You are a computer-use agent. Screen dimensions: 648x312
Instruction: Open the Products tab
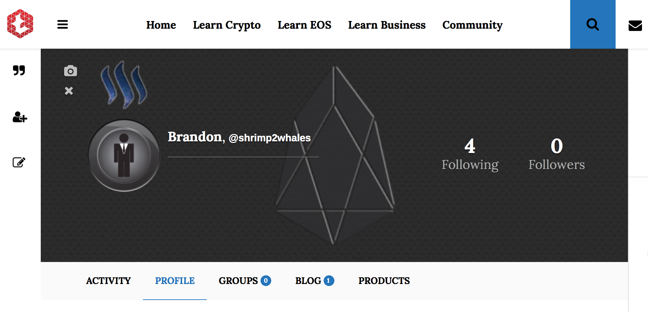[384, 281]
